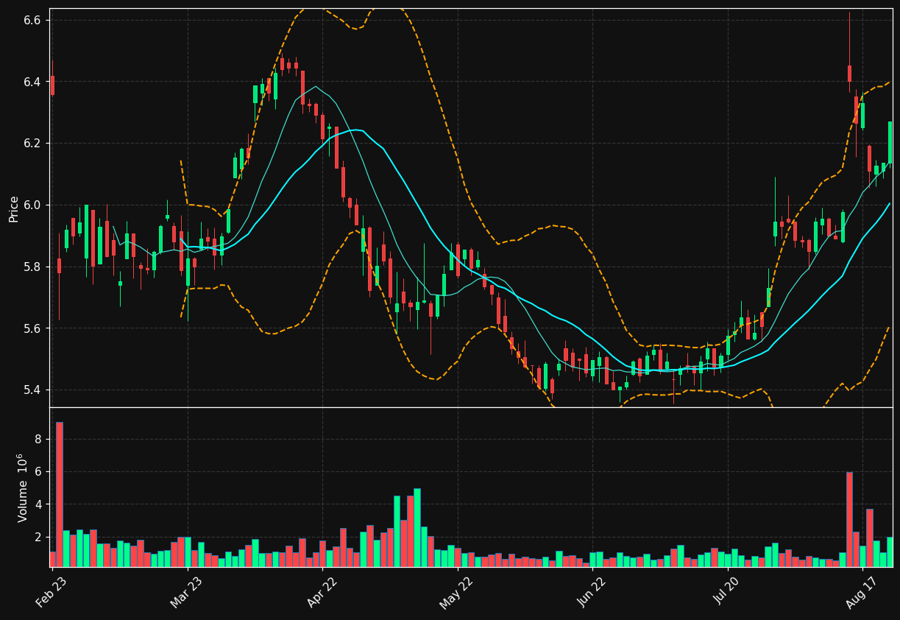Click the tall red volume spike before Aug 17
Screen dimensions: 900x620
click(x=849, y=519)
